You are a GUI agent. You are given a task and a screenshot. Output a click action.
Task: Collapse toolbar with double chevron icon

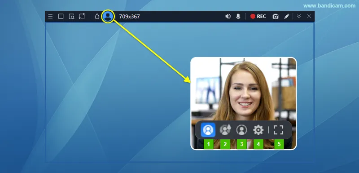click(x=299, y=16)
